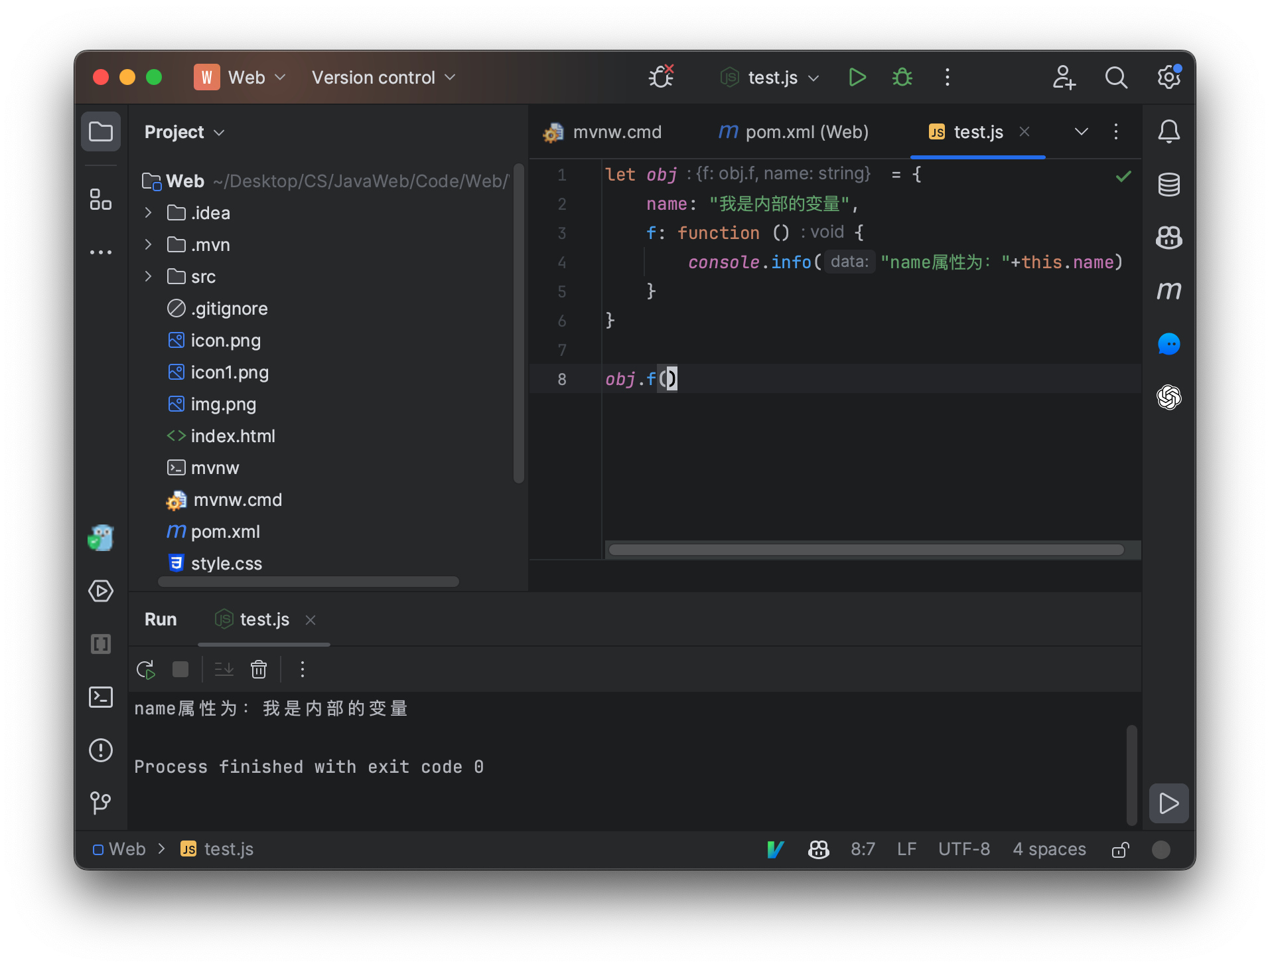Open the Maven tool window
The width and height of the screenshot is (1270, 968).
click(x=1168, y=291)
